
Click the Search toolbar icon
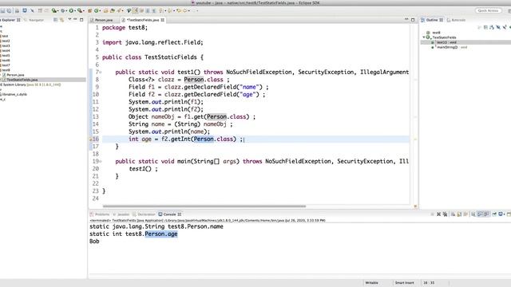(119, 10)
